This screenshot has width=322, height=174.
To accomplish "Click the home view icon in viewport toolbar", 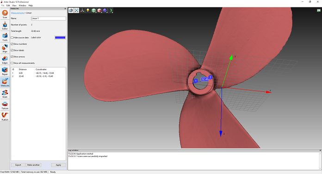I will [71, 10].
